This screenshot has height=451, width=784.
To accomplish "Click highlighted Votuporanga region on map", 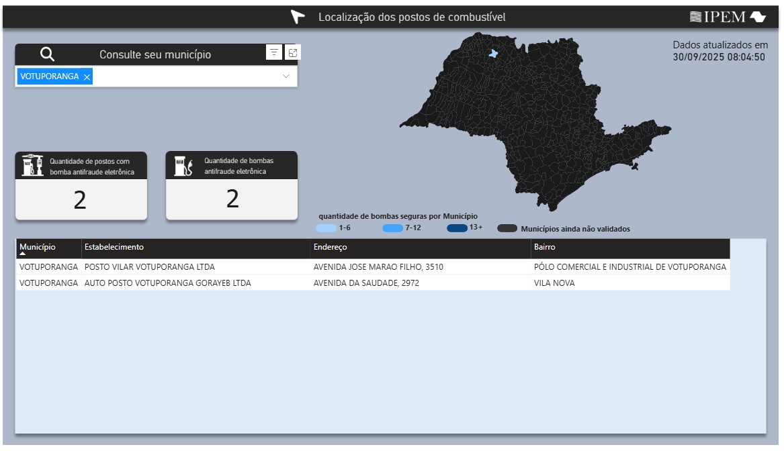I will (494, 54).
